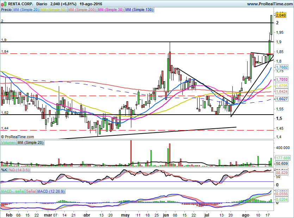The image size is (294, 218).
Task: Click the 0,0556 MACD value tag
Action: [282, 194]
